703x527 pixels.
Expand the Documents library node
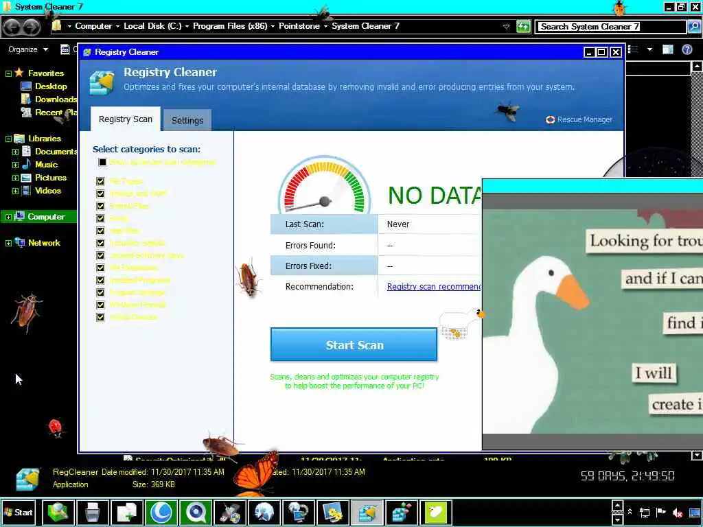coord(15,152)
